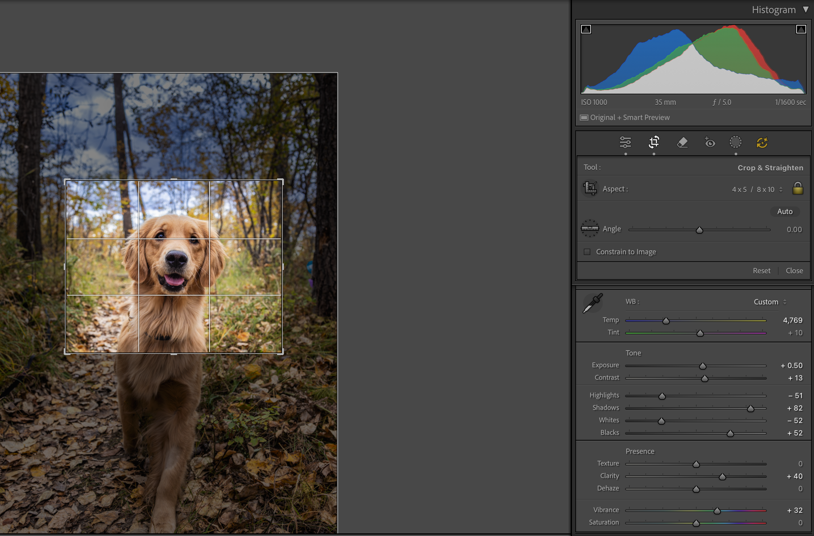This screenshot has height=536, width=814.
Task: Toggle the aspect ratio lock
Action: (798, 188)
